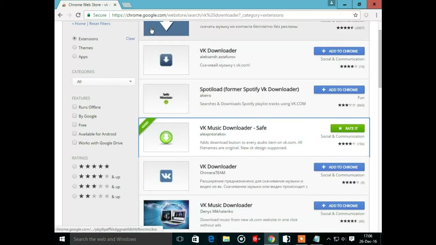Click the address bar URL
Image resolution: width=436 pixels, height=245 pixels.
tap(198, 15)
